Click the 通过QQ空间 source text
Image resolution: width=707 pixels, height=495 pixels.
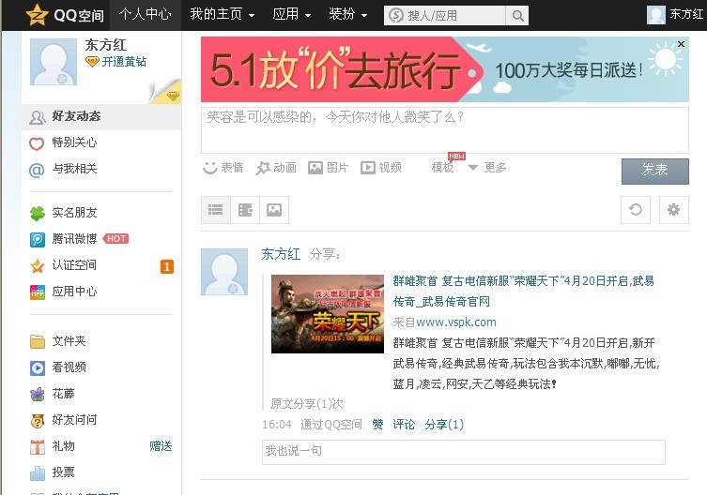[330, 425]
